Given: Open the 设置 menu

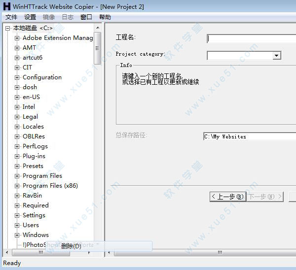Looking at the screenshot, I should 30,17.
